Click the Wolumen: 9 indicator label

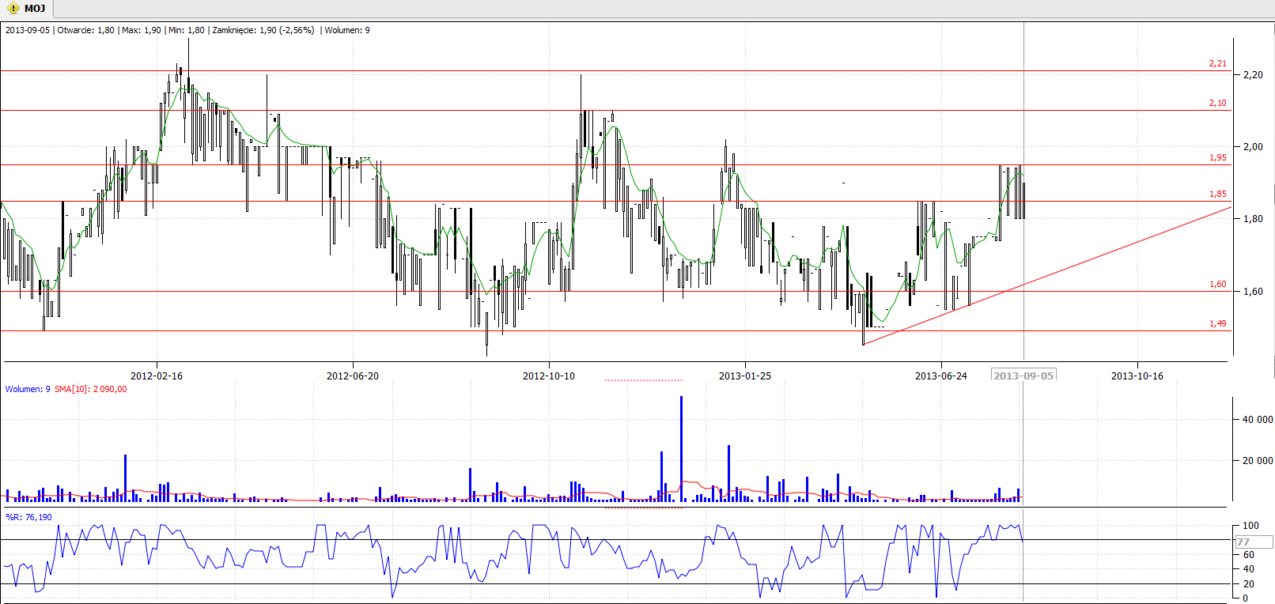coord(28,389)
